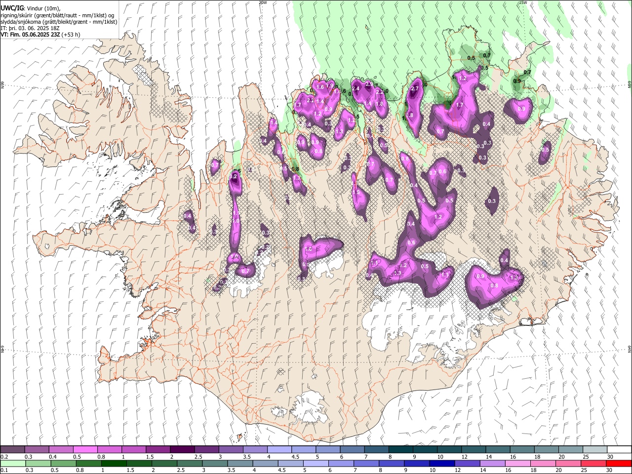The image size is (632, 474).
Task: Click the 64N latitude label on the right edge
Action: coord(630,350)
